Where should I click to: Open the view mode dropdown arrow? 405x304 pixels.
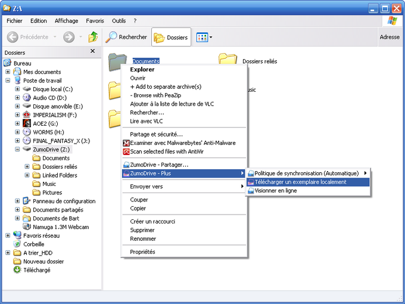pyautogui.click(x=211, y=37)
